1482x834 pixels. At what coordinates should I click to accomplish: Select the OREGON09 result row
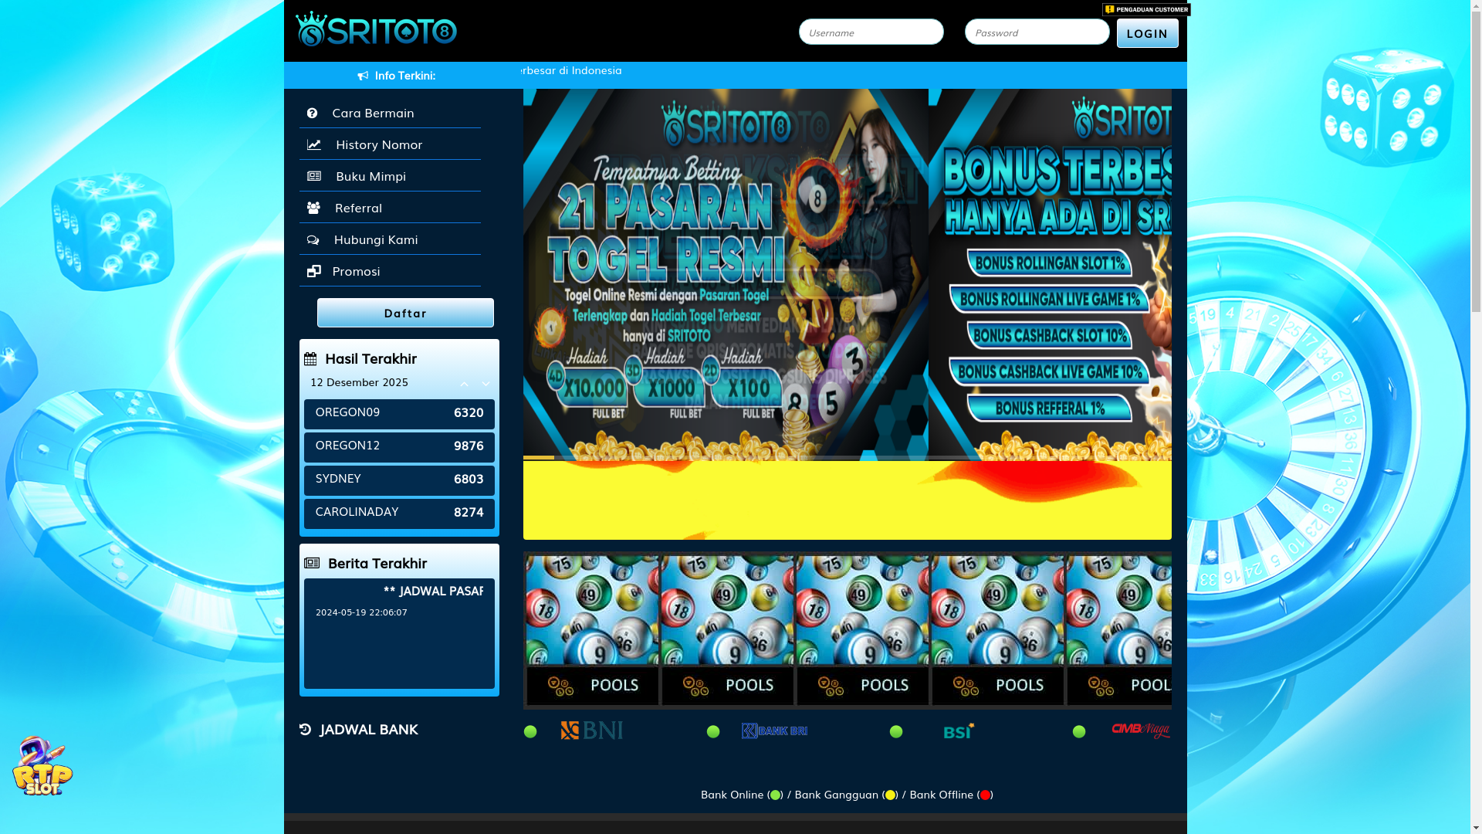point(399,414)
